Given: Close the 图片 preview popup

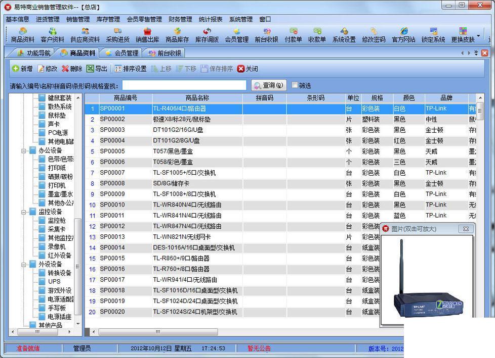Looking at the screenshot, I should point(466,229).
